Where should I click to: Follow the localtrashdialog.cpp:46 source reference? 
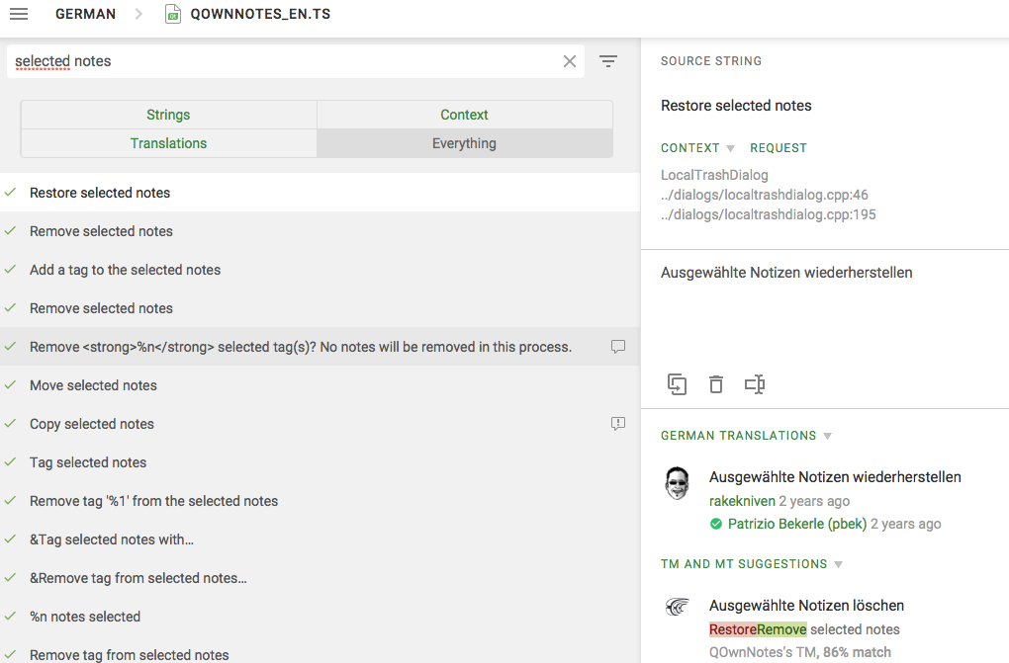click(765, 195)
